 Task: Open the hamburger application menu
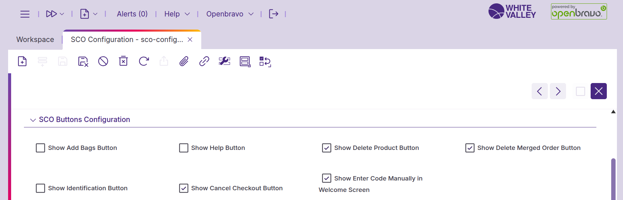[25, 14]
